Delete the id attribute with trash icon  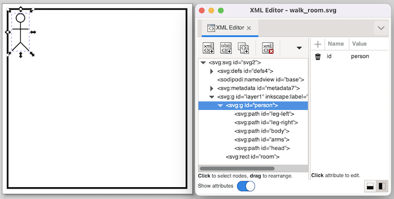point(318,57)
